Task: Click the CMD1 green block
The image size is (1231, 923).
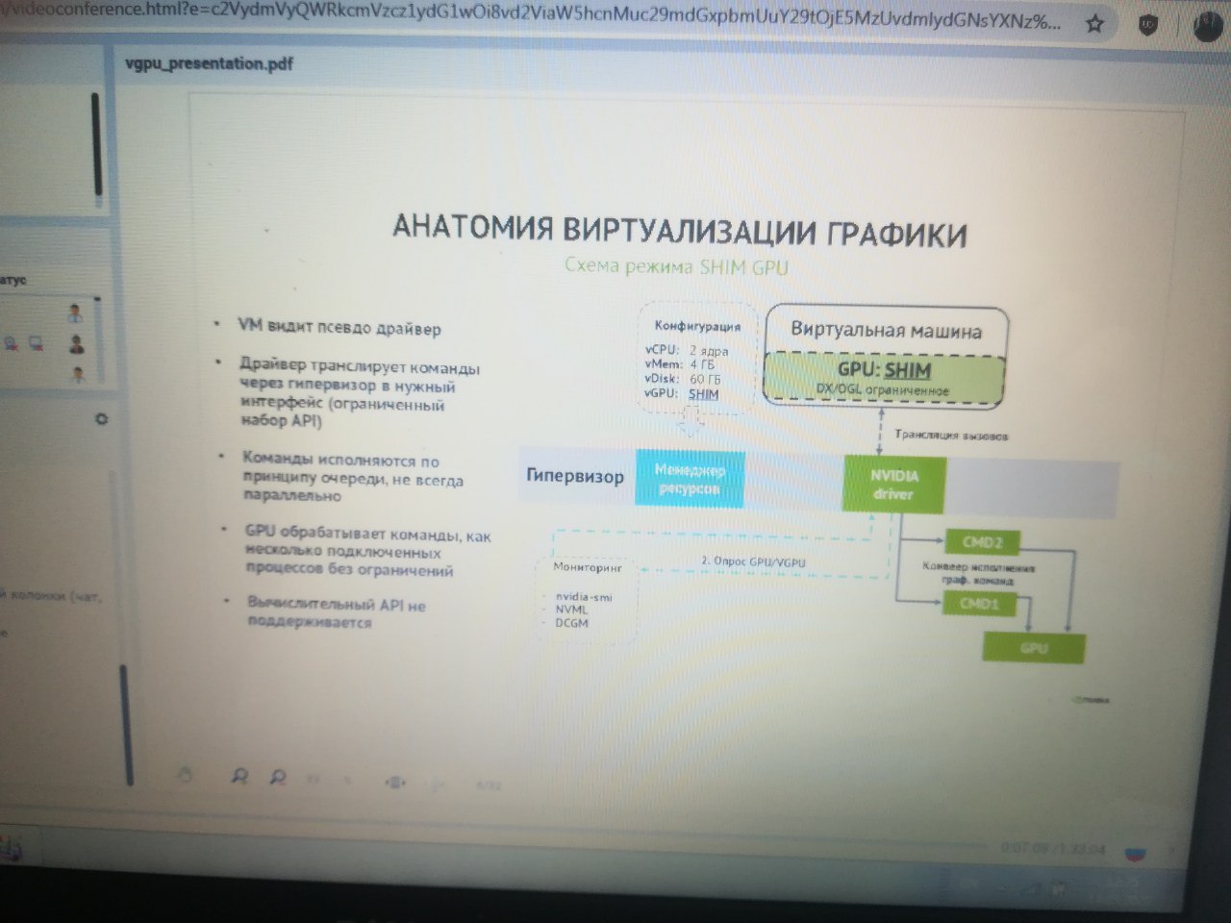Action: 979,604
